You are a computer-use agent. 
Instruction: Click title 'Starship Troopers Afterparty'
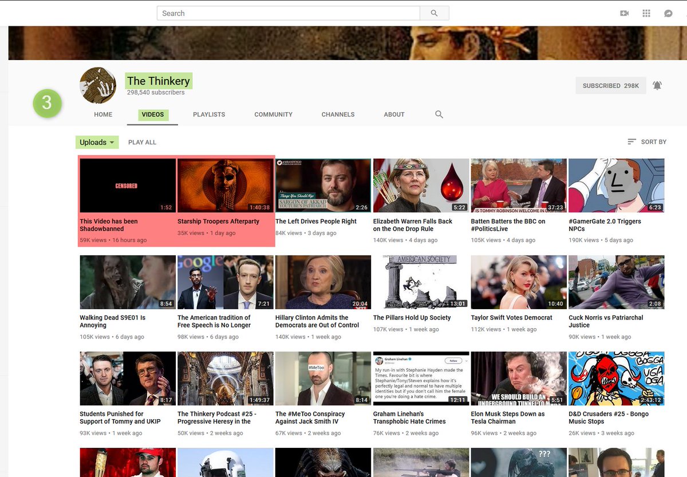pos(218,221)
